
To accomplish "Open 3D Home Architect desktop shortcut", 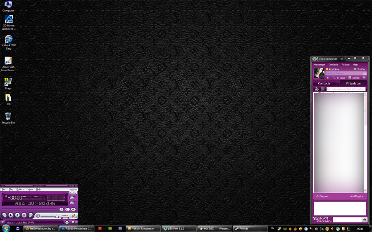I will 9,23.
